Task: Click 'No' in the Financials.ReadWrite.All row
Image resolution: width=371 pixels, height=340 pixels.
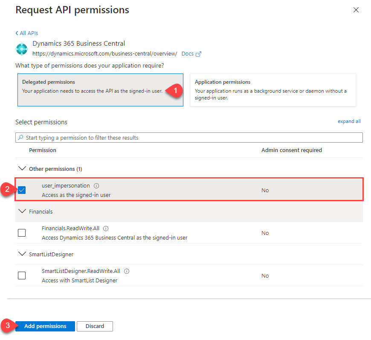Action: (x=265, y=233)
